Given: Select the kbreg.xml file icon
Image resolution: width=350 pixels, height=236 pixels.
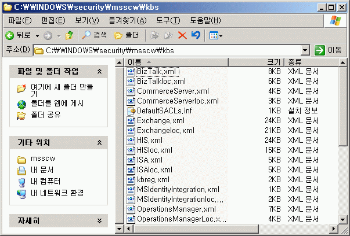Looking at the screenshot, I should 131,180.
